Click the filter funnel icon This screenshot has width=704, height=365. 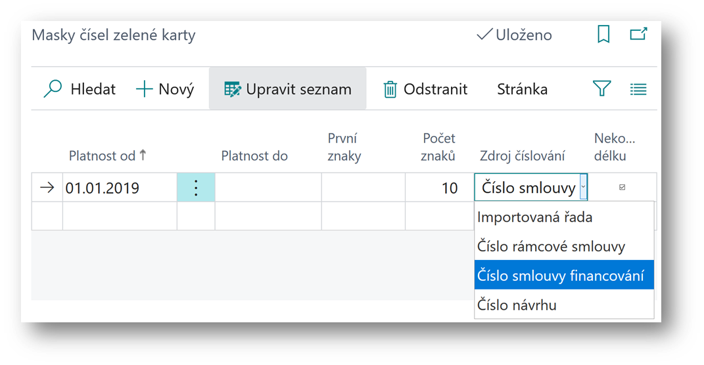[601, 89]
